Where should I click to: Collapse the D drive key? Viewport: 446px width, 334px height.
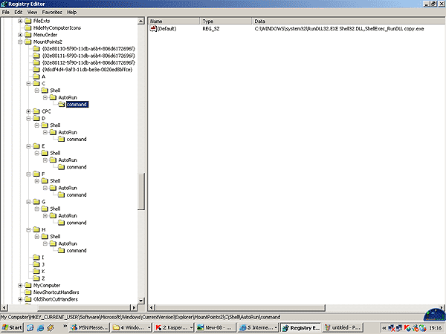pyautogui.click(x=28, y=119)
